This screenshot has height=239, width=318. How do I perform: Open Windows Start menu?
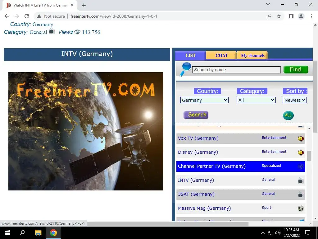click(7, 233)
